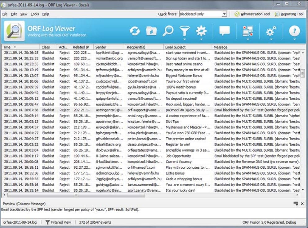Click the ORF Log Viewer logo icon

(x=15, y=31)
